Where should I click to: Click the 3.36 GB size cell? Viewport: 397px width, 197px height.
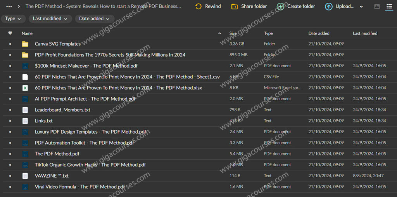click(237, 44)
